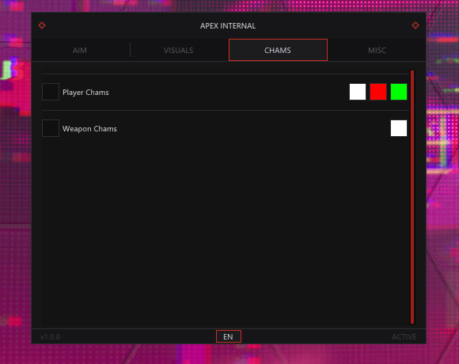Click the Player Chams label text
Image resolution: width=459 pixels, height=364 pixels.
tap(85, 93)
